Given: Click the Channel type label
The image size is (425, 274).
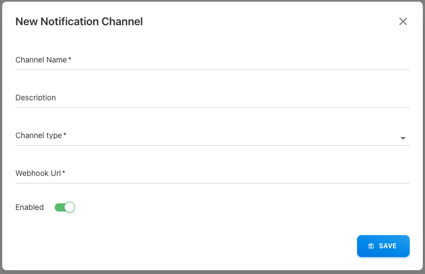Looking at the screenshot, I should tap(38, 135).
